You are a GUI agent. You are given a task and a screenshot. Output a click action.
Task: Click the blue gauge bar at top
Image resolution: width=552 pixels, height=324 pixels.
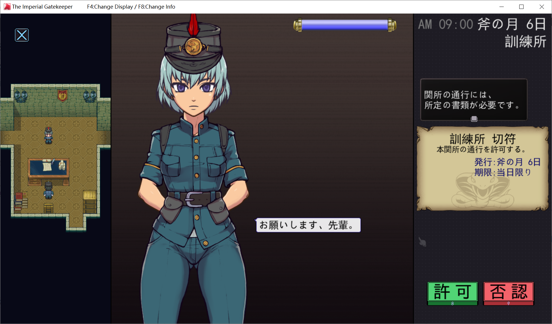345,25
